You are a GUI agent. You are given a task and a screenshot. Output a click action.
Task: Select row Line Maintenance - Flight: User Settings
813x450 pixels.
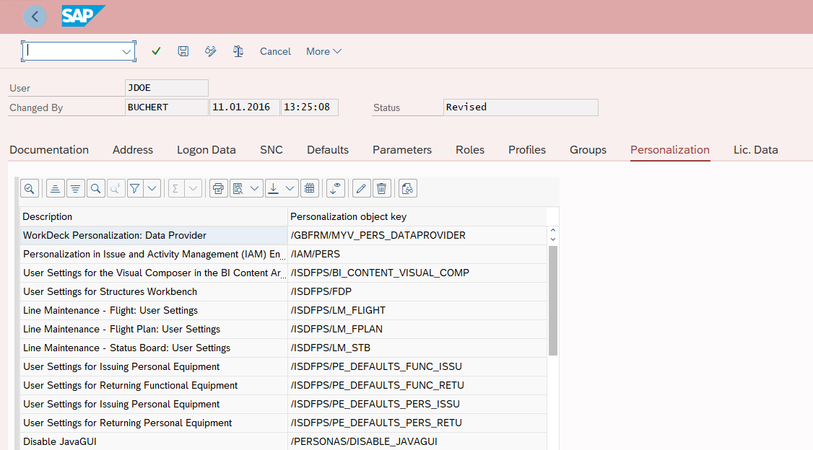[154, 310]
